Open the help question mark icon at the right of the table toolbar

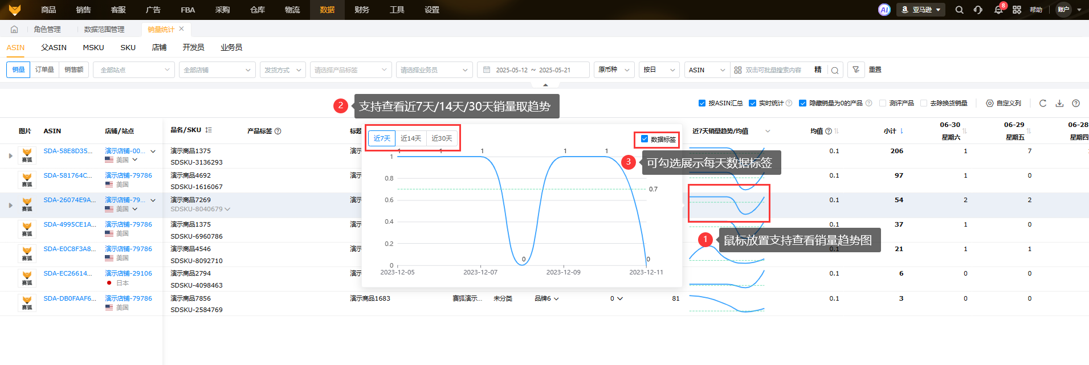(1076, 103)
